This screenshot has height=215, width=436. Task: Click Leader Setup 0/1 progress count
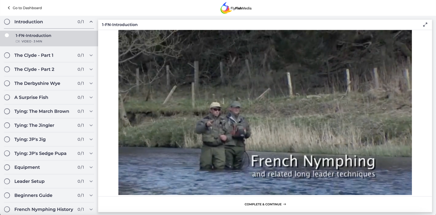click(x=81, y=181)
